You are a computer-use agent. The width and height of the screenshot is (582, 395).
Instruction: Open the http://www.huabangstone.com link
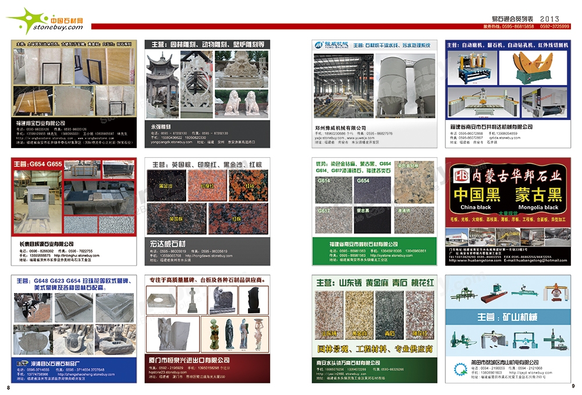[x=475, y=260]
